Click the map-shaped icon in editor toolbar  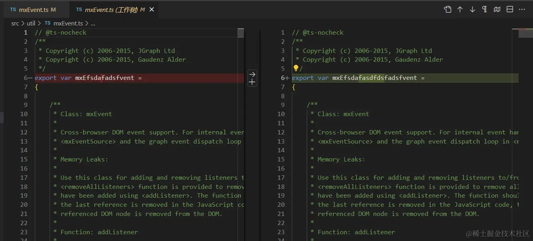pyautogui.click(x=497, y=10)
